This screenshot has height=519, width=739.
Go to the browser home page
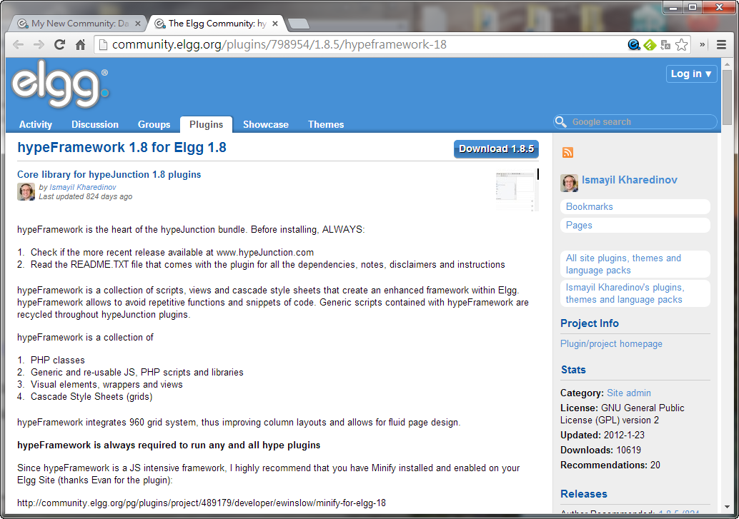pyautogui.click(x=81, y=45)
